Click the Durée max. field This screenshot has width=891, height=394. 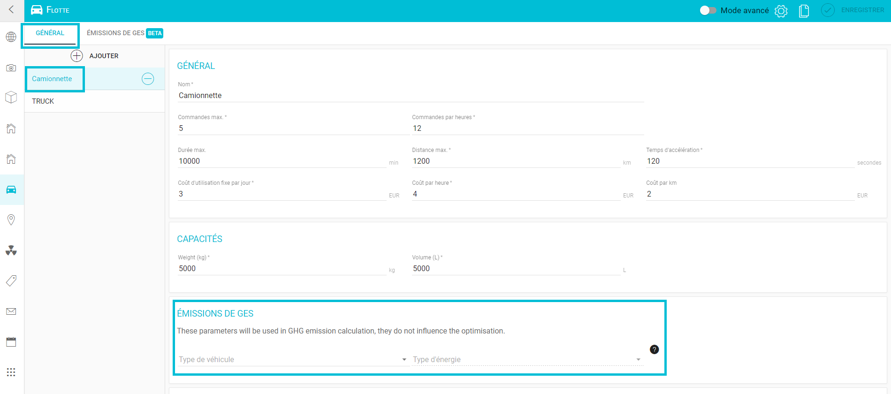[282, 161]
